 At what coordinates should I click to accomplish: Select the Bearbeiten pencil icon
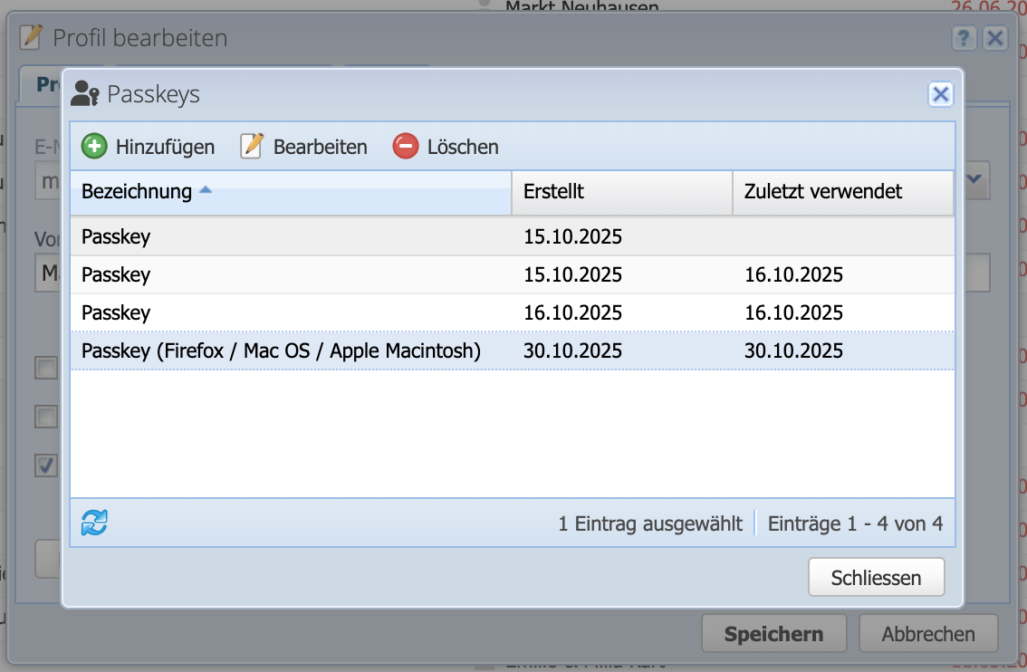tap(250, 146)
